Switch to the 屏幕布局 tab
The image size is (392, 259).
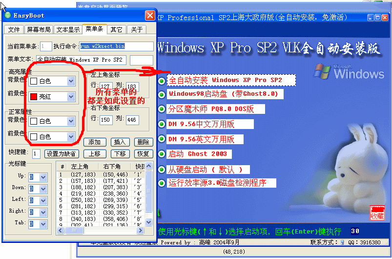point(39,29)
